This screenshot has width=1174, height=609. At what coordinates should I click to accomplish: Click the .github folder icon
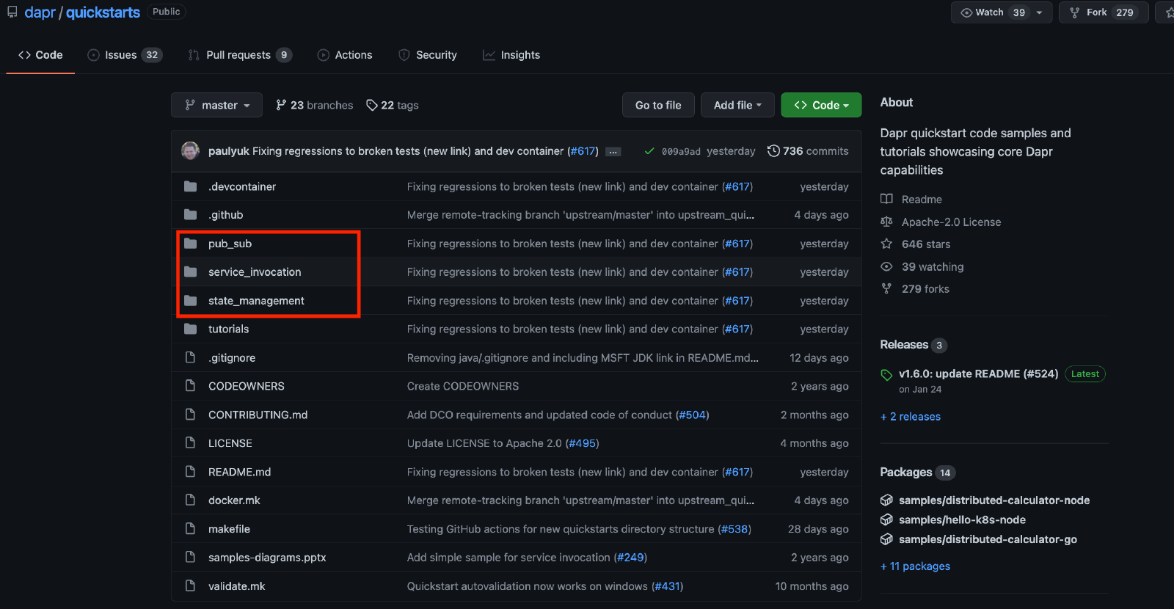[191, 215]
